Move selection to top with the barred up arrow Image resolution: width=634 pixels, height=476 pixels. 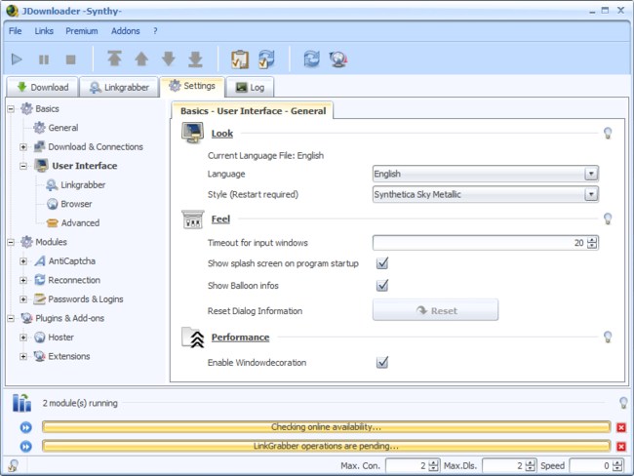click(114, 59)
